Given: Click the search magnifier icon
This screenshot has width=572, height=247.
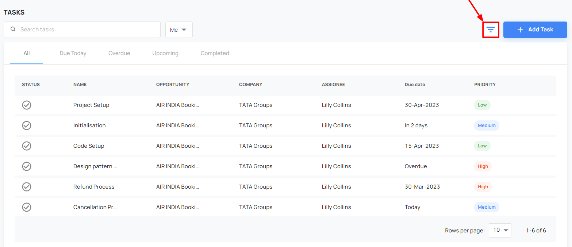Looking at the screenshot, I should click(13, 29).
